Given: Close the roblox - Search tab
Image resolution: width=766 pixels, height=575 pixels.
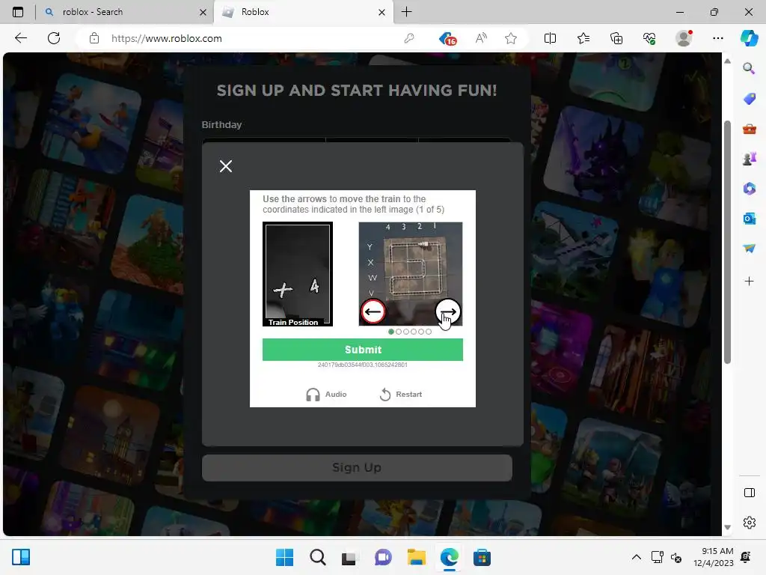Looking at the screenshot, I should pos(203,12).
